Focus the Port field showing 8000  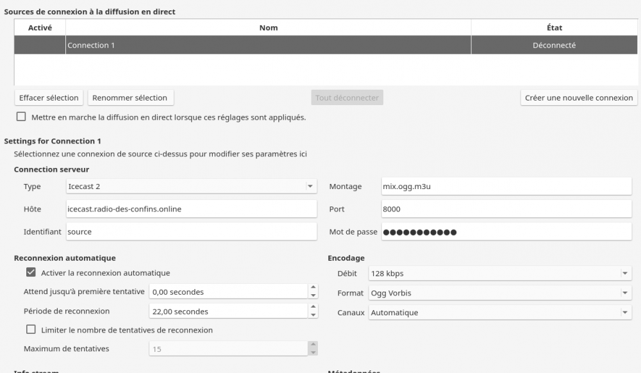click(x=506, y=209)
